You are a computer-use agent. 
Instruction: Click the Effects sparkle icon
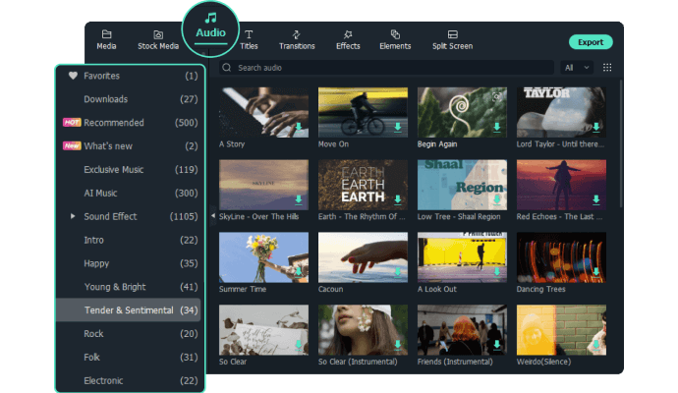click(348, 34)
